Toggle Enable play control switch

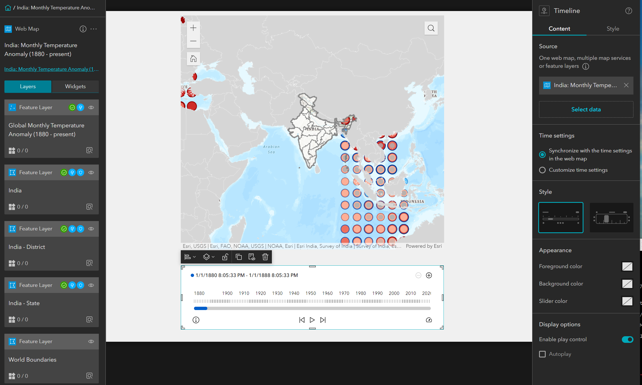point(627,339)
